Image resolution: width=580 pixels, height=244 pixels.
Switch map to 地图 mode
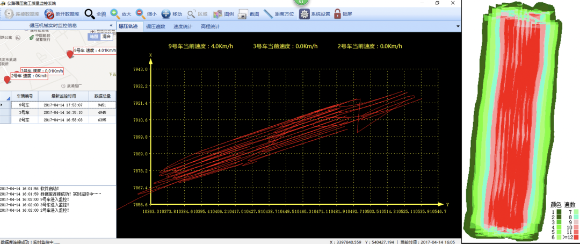click(94, 37)
